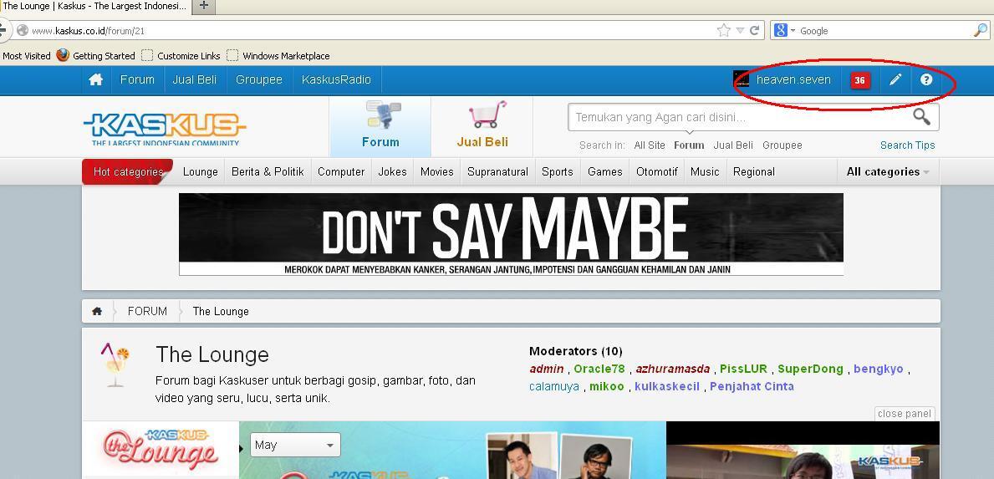Open KaskusRadio in the blue navbar

point(337,80)
